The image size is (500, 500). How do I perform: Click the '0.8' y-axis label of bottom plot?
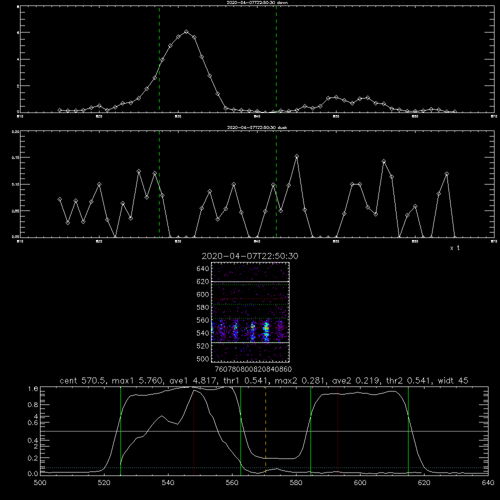tap(33, 405)
